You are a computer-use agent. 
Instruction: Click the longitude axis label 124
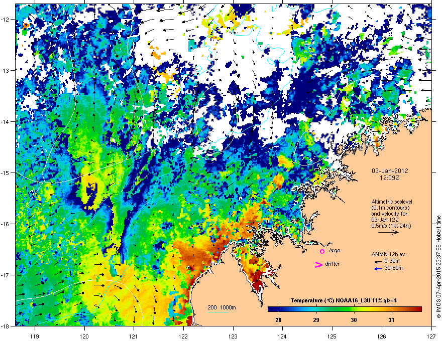click(282, 336)
